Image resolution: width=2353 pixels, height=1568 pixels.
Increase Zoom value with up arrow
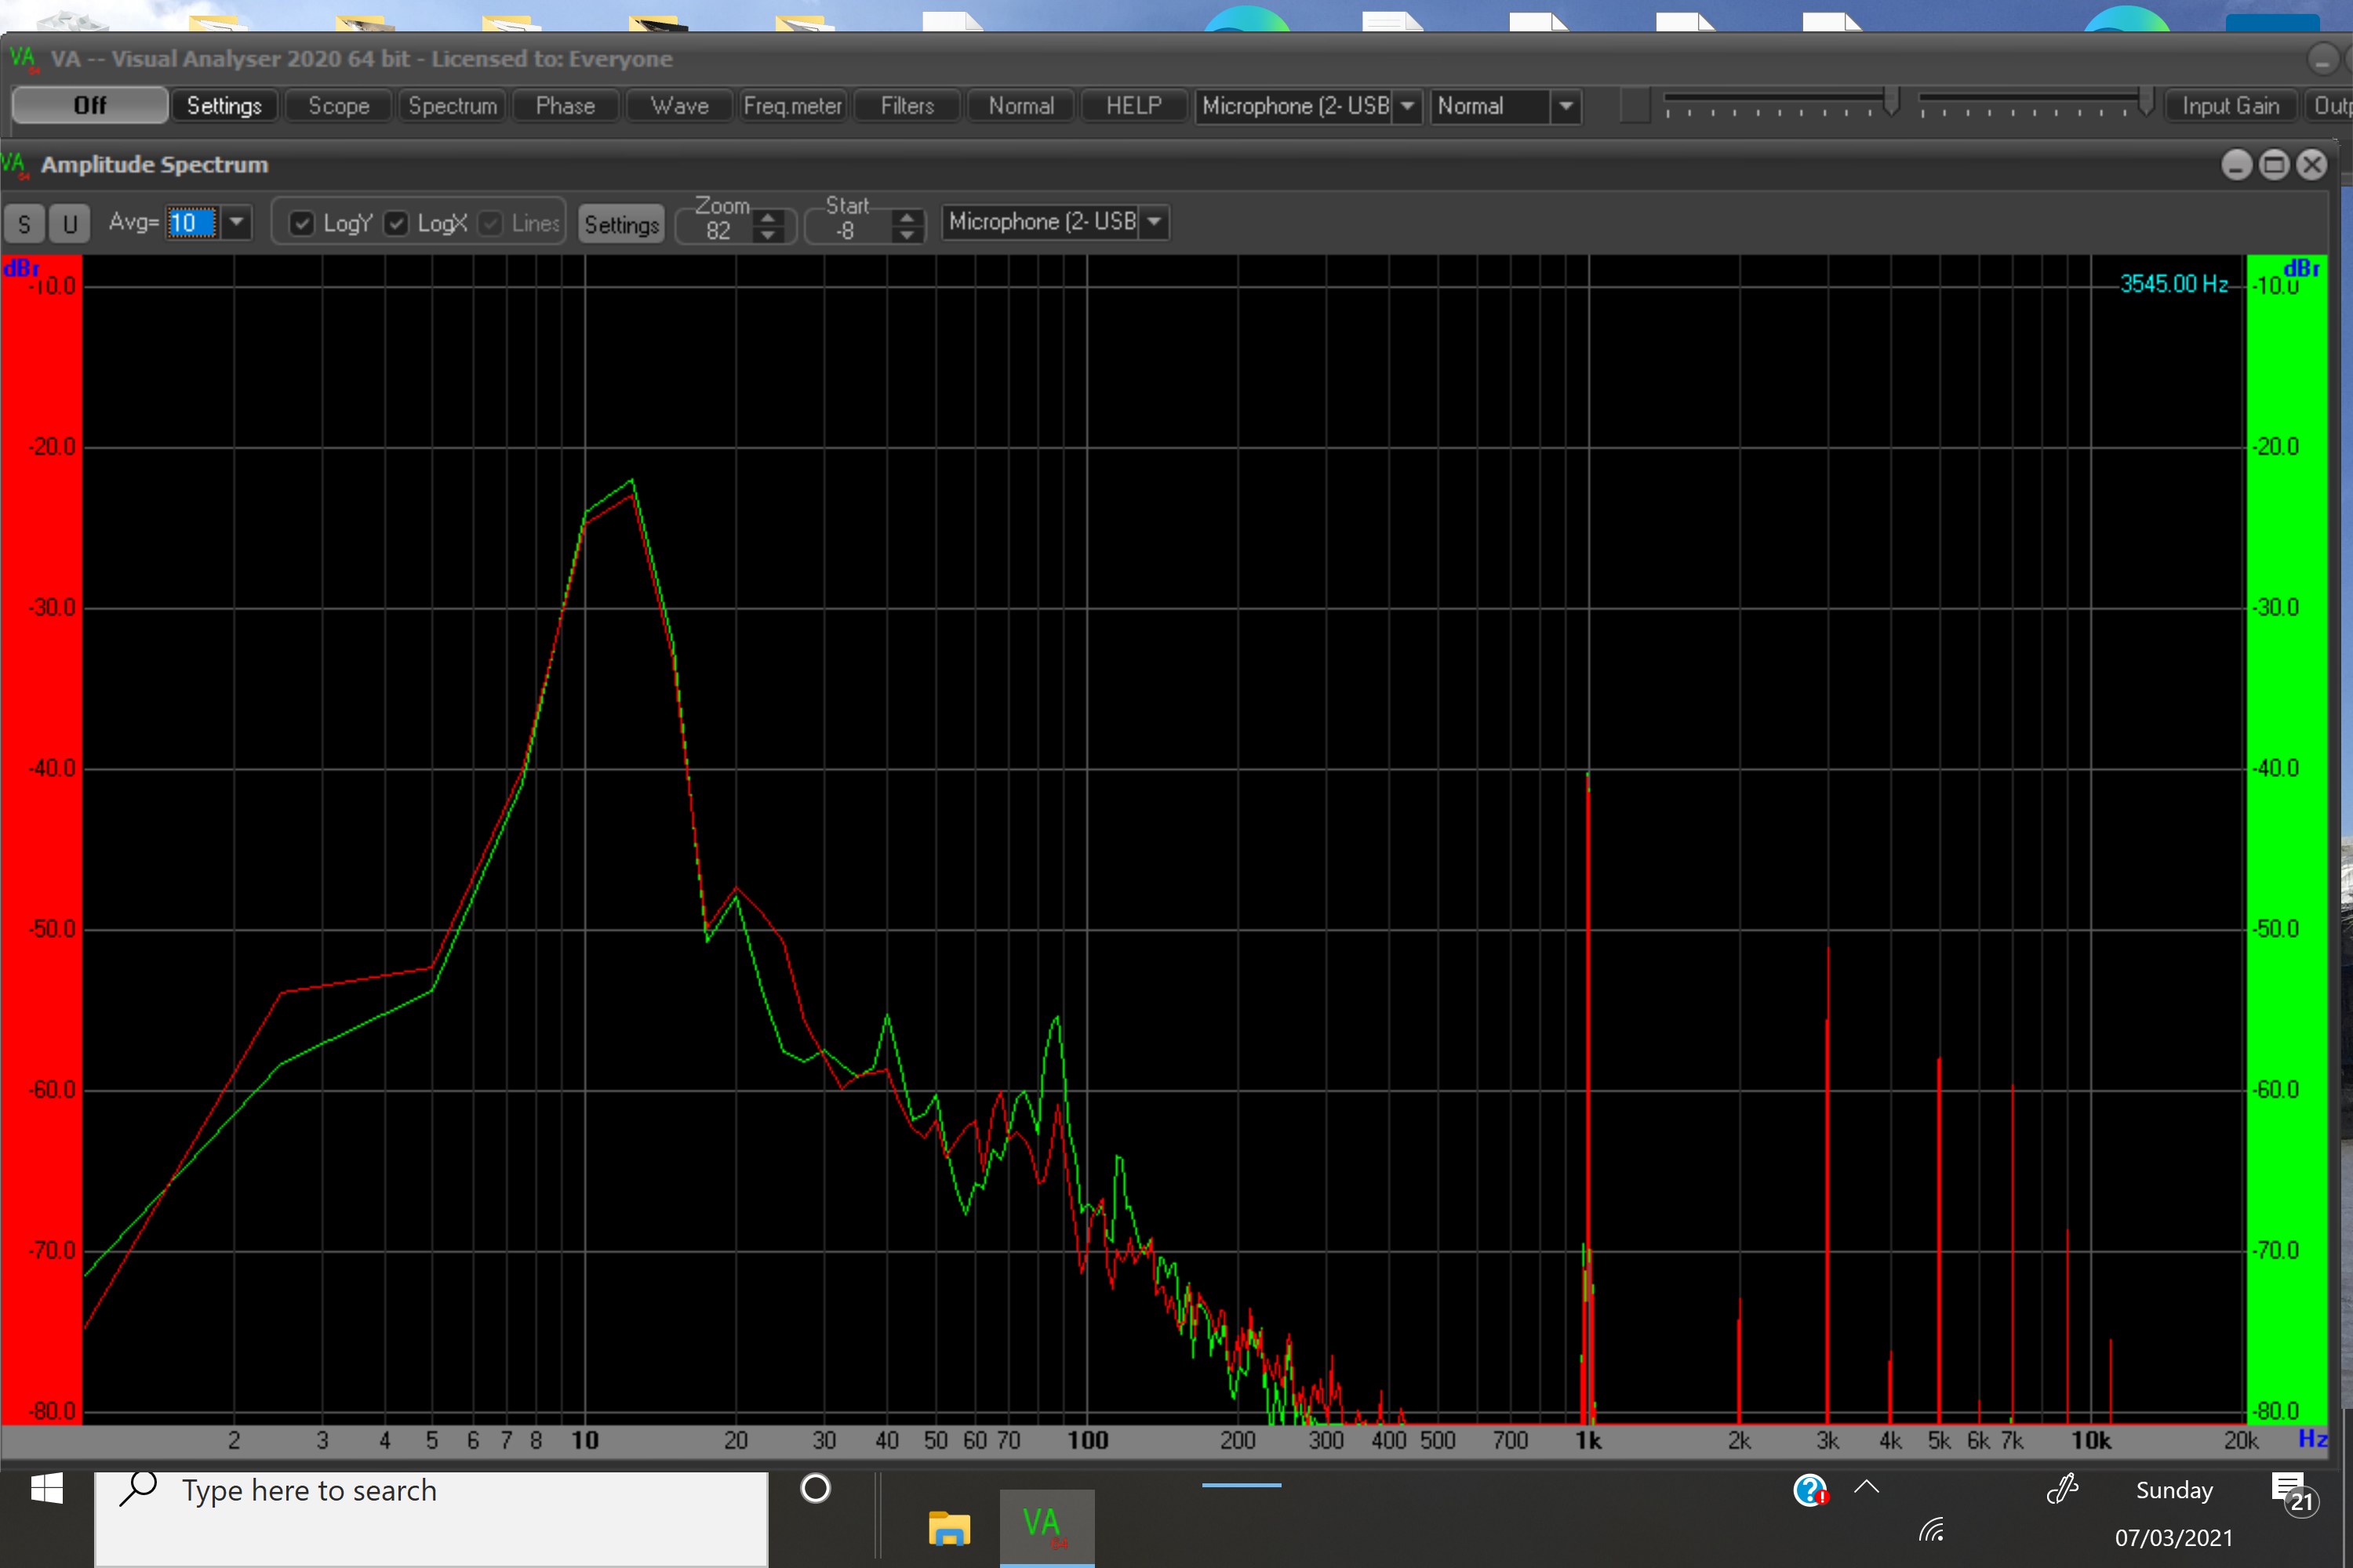(767, 216)
